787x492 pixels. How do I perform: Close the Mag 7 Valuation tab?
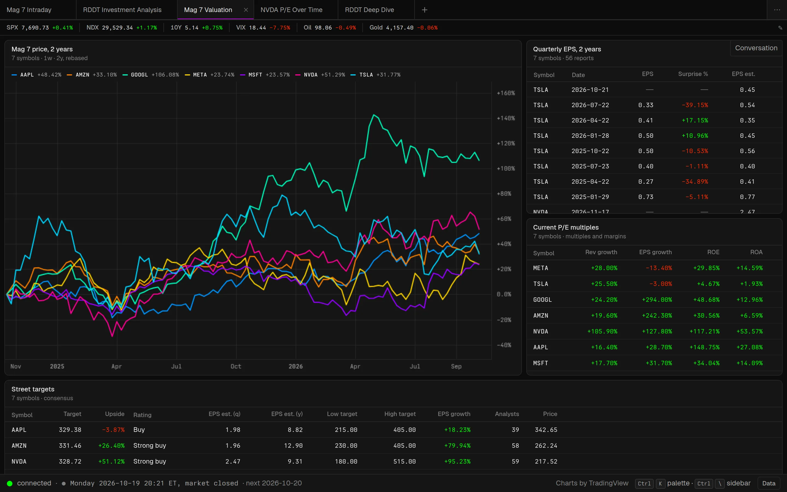click(x=246, y=10)
